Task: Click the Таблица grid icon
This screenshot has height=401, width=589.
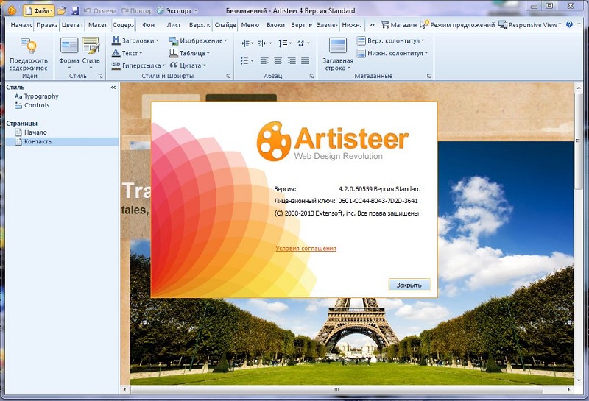Action: coord(174,53)
